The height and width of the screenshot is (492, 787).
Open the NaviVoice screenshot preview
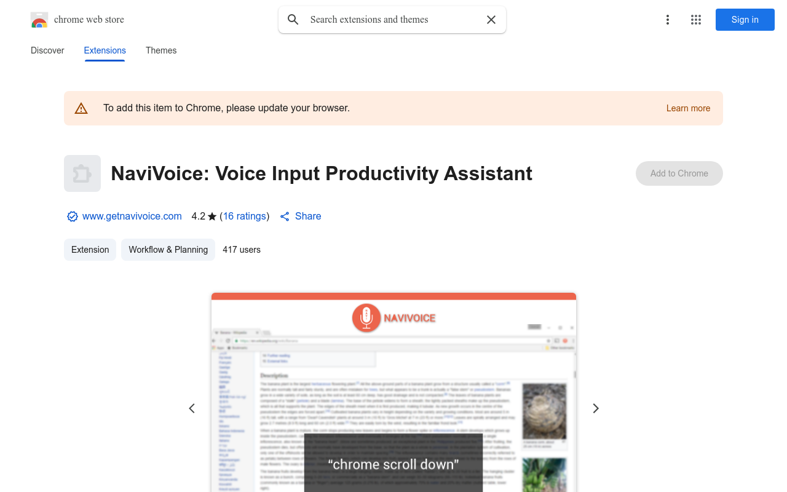tap(393, 392)
